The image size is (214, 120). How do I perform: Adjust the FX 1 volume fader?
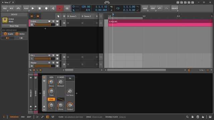[44, 59]
